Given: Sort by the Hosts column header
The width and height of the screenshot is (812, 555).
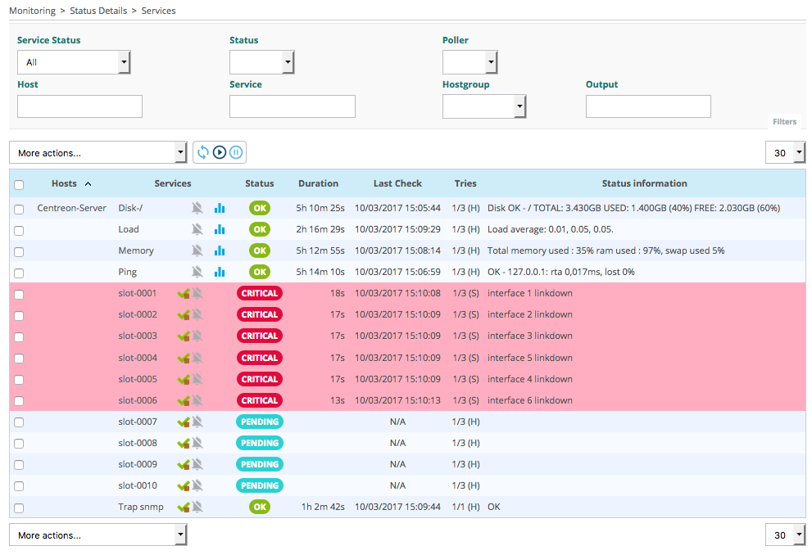Looking at the screenshot, I should point(64,183).
